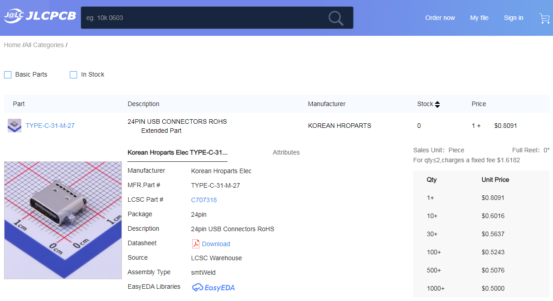
Task: Click the MFR.Part # value TYPE-C-31-M-27
Action: (x=216, y=185)
